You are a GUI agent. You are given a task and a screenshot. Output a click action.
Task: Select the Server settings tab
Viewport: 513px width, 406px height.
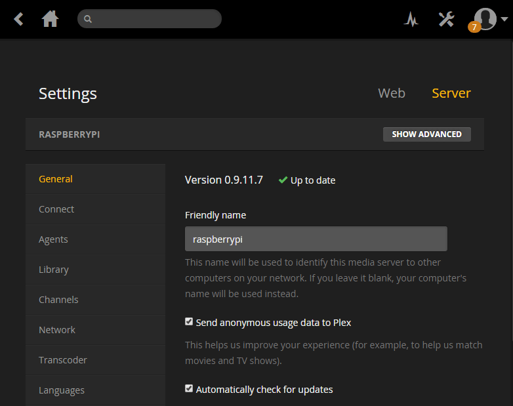(451, 93)
